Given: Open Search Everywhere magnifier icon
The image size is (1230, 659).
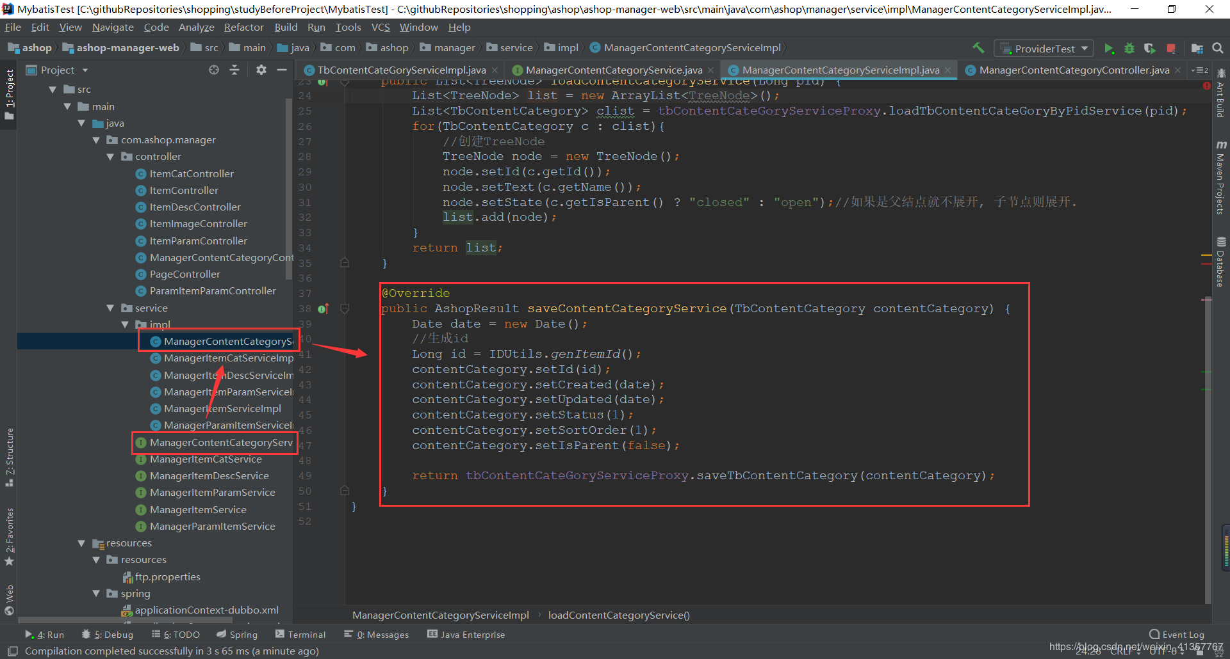Looking at the screenshot, I should pos(1218,48).
